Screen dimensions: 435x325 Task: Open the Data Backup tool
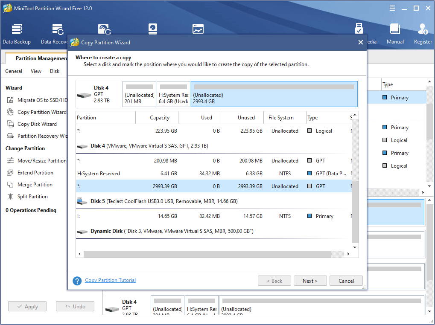coord(17,33)
